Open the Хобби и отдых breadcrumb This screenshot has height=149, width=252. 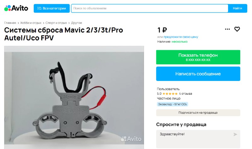tap(31, 23)
